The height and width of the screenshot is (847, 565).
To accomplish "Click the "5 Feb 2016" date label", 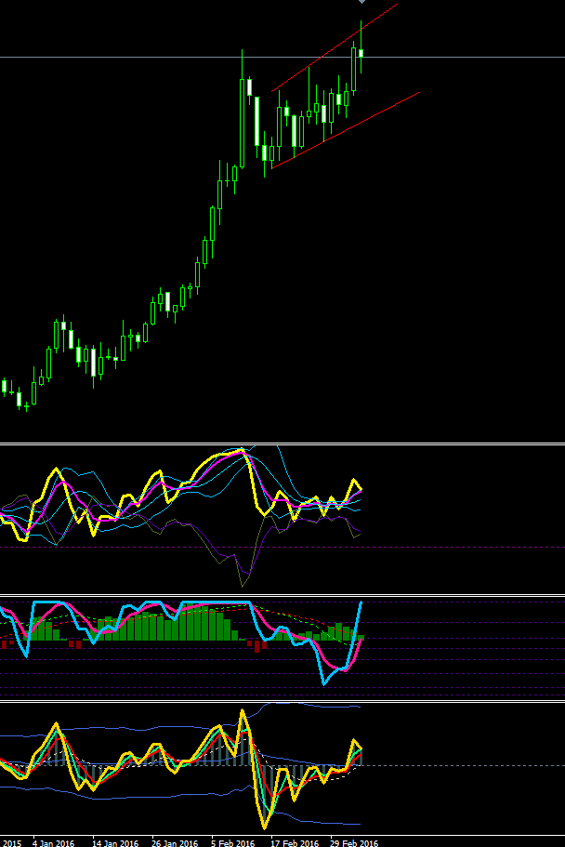I will coord(233,842).
